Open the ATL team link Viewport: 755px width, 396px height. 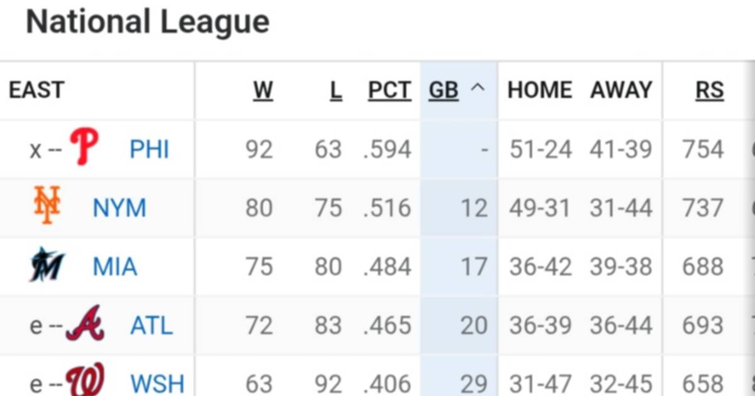pyautogui.click(x=151, y=324)
